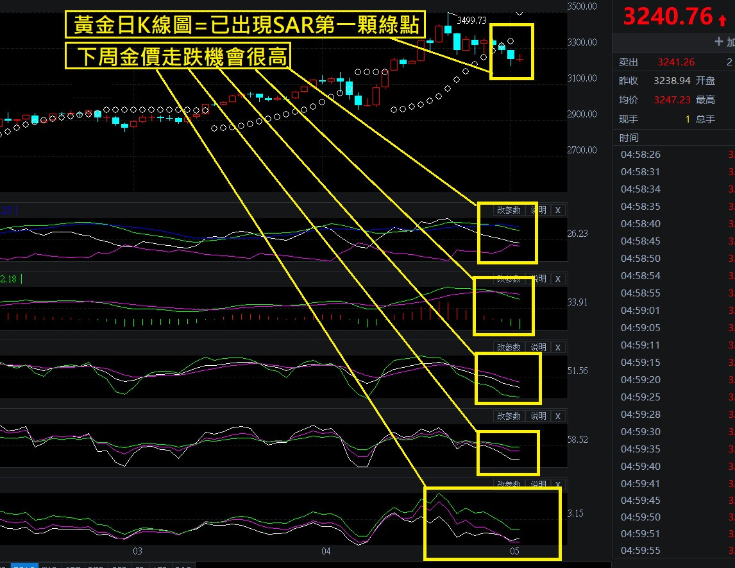
Task: Click the yellow SAR annotation text box
Action: tap(246, 24)
